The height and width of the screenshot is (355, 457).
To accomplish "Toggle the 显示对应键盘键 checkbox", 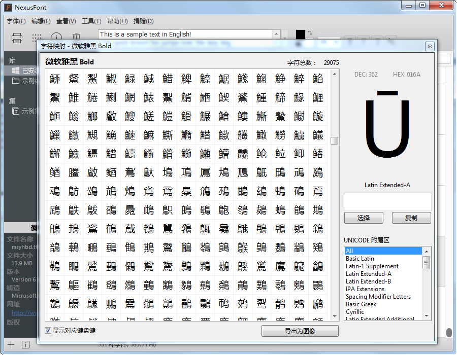I will point(48,331).
